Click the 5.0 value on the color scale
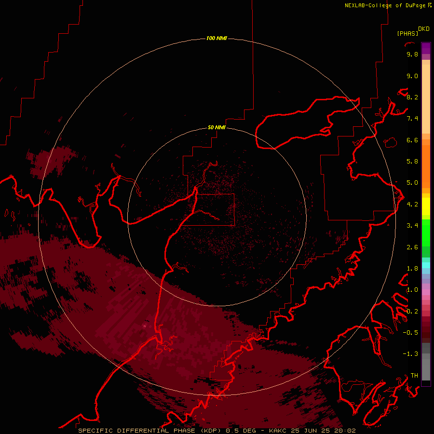The image size is (434, 434). [x=412, y=183]
